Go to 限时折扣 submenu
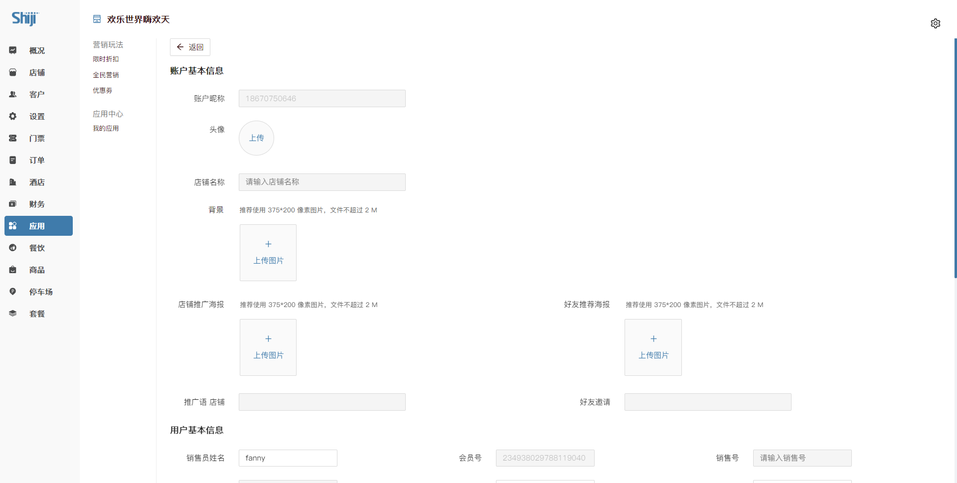 [x=106, y=59]
